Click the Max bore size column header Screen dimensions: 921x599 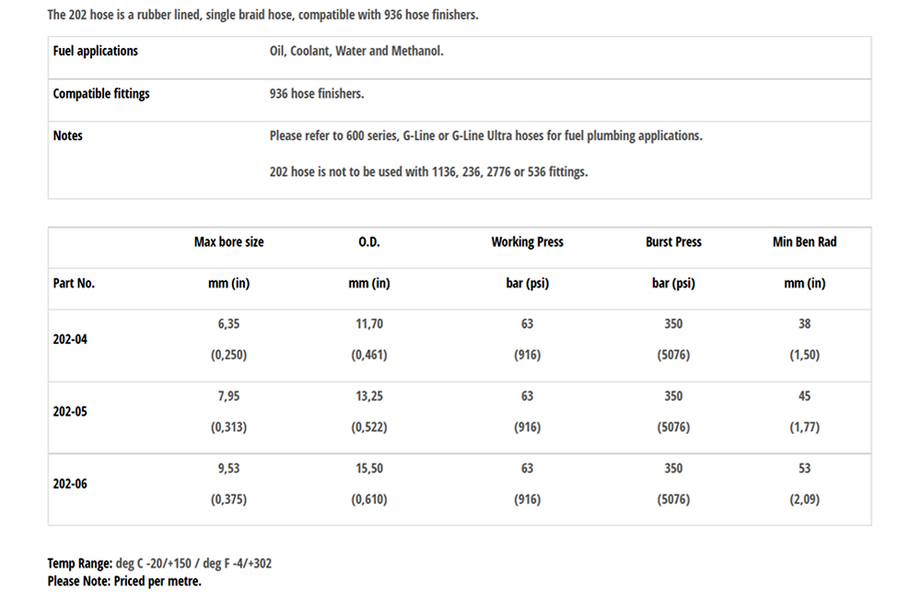[229, 241]
